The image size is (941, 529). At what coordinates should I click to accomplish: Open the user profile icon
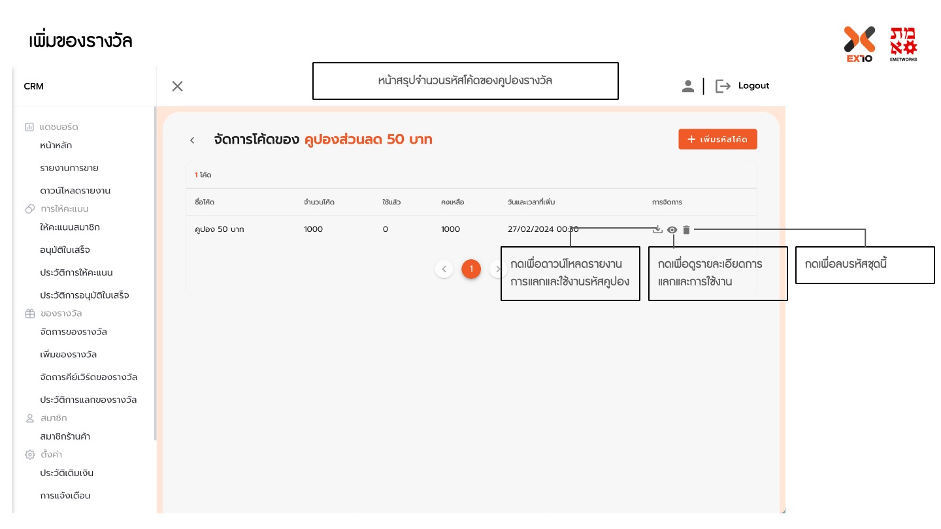687,86
